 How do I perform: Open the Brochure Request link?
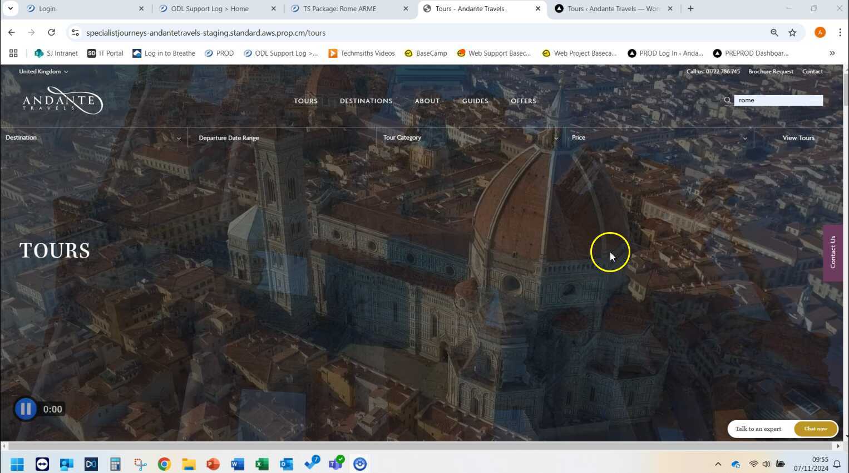pos(771,71)
